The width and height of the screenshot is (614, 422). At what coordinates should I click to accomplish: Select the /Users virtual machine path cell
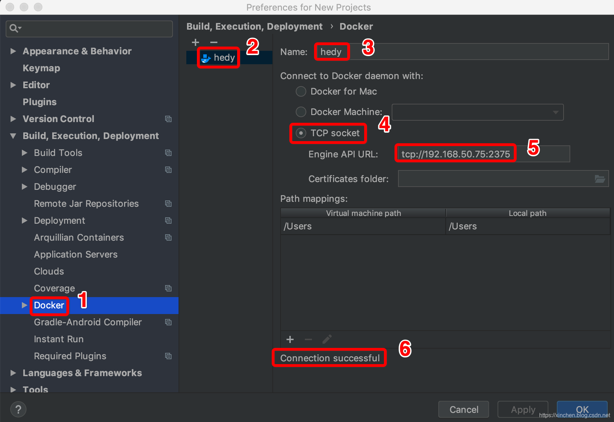tap(363, 226)
